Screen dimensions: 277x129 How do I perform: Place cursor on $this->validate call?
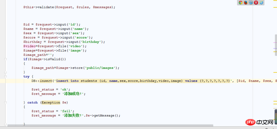69,7
